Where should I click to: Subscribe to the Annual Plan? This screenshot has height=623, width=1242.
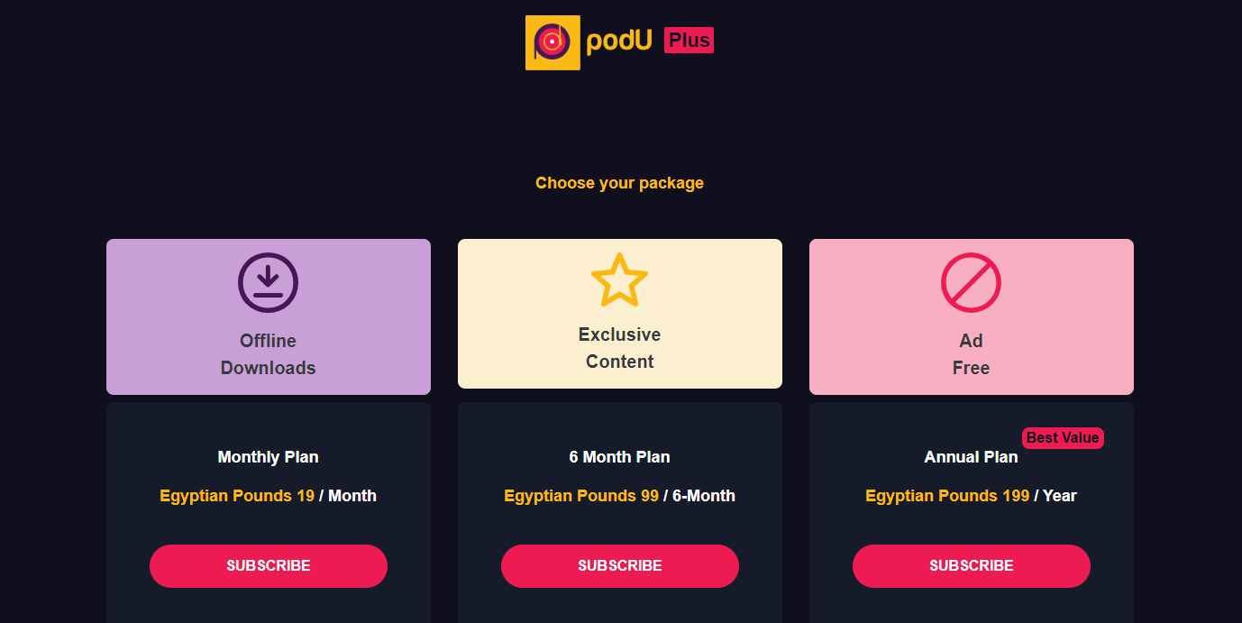pyautogui.click(x=972, y=566)
